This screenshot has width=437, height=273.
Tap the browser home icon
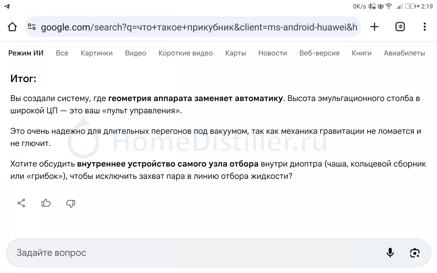coord(12,27)
